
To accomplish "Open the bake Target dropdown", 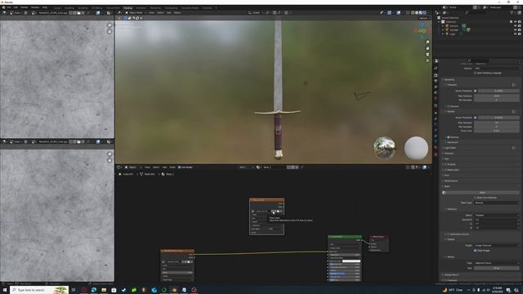I will 497,245.
